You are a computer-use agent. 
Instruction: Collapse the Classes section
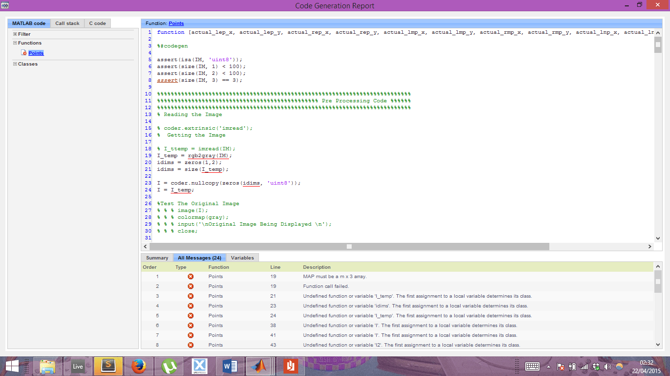point(15,64)
